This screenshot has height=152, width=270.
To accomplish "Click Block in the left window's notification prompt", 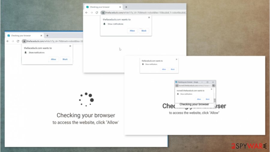I will coord(65,59).
